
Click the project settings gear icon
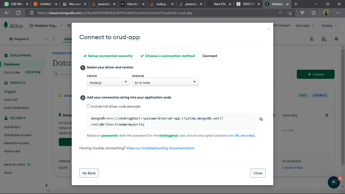pyautogui.click(x=69, y=25)
